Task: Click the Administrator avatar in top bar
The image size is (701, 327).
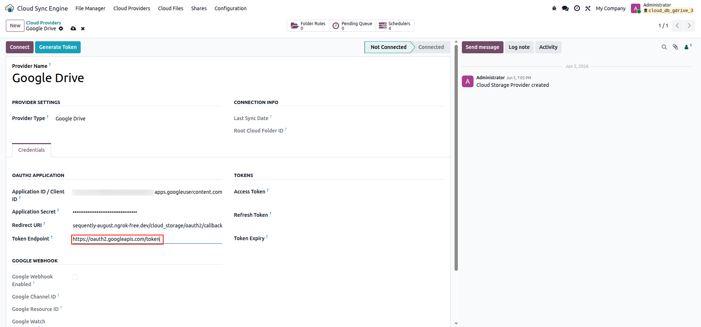Action: pos(636,8)
